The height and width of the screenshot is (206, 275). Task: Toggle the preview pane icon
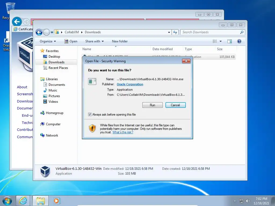pos(230,41)
